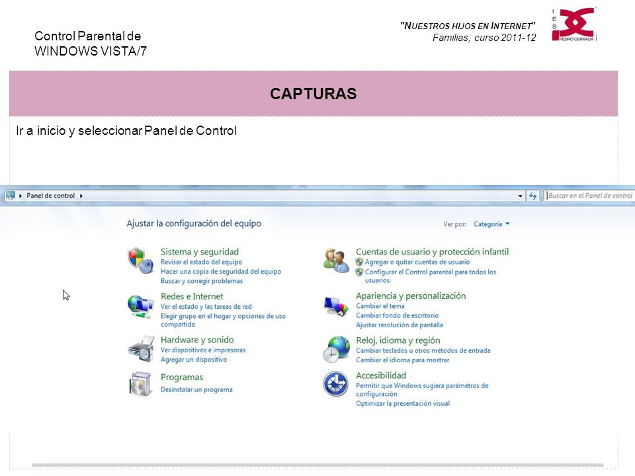The width and height of the screenshot is (635, 476).
Task: Open Configurar el Control parental para todos los usuarios
Action: pos(431,276)
